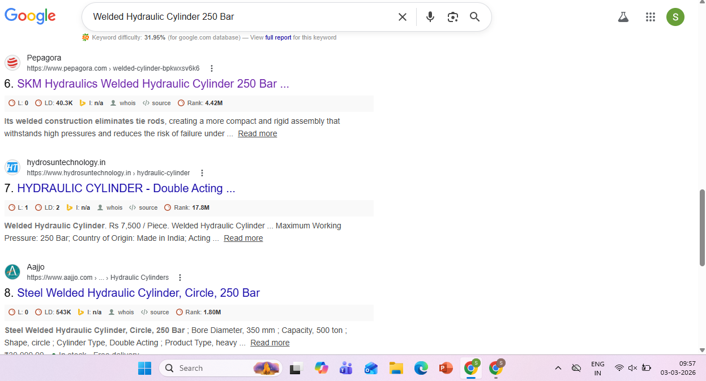Click the scrollbar down arrow
Image resolution: width=706 pixels, height=381 pixels.
click(x=703, y=350)
